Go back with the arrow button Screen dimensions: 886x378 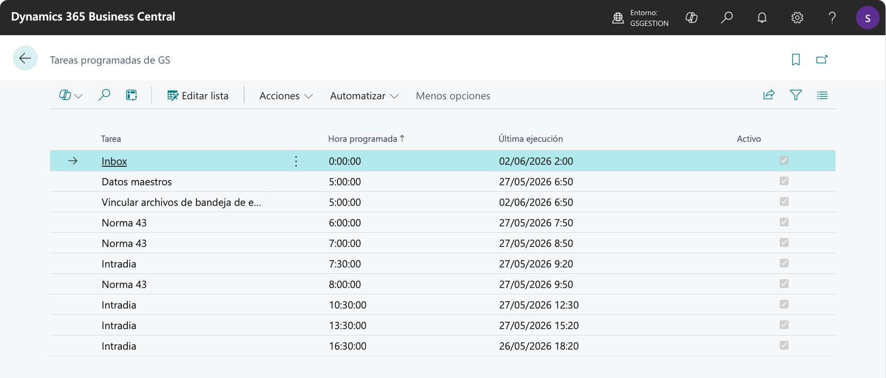click(x=25, y=58)
